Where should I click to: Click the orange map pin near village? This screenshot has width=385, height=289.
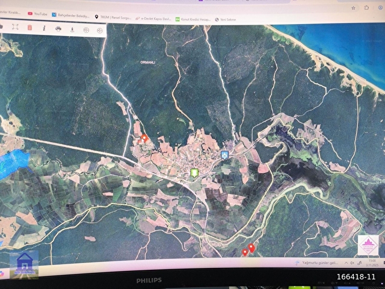click(144, 138)
